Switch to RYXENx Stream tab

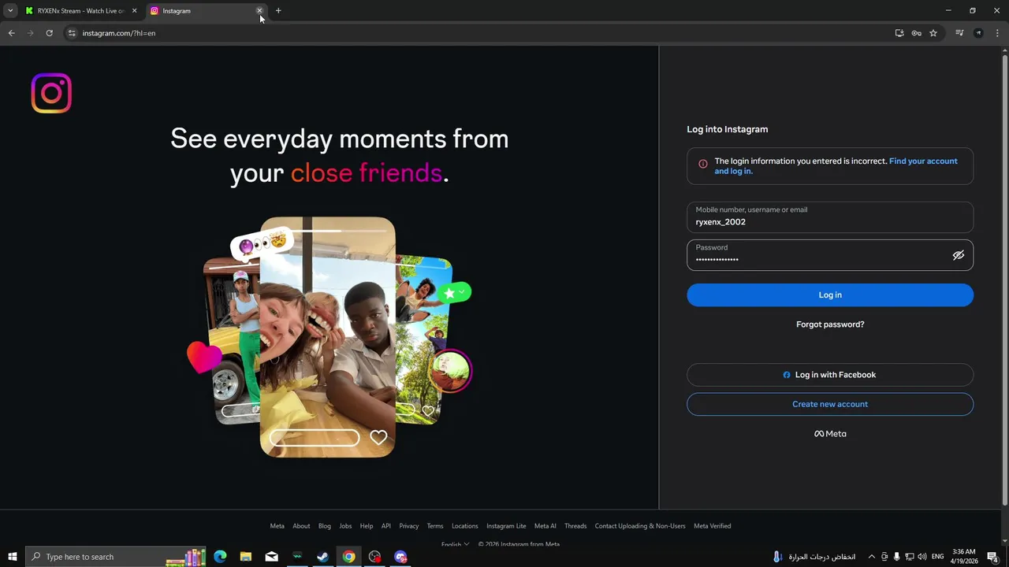tap(80, 11)
